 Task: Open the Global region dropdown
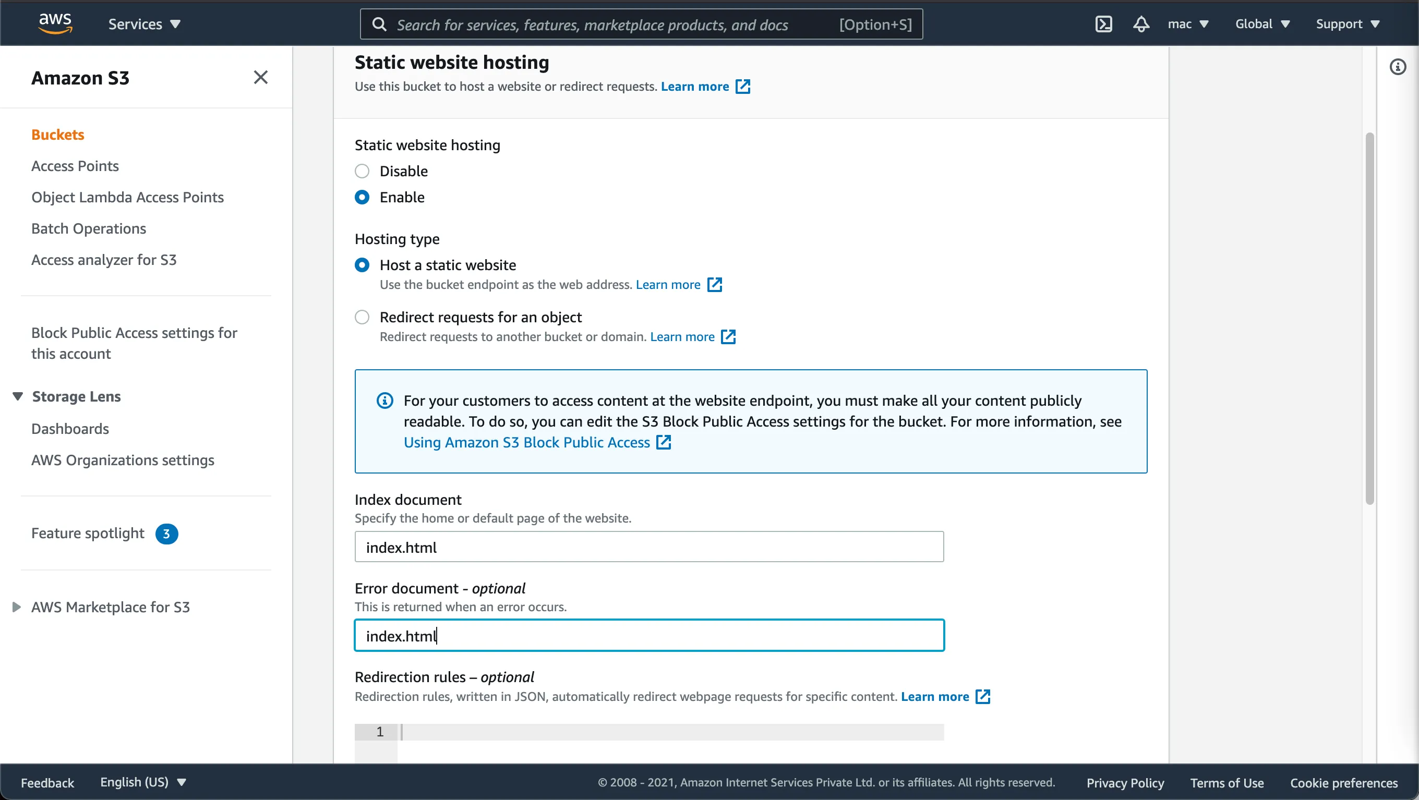[x=1262, y=24]
